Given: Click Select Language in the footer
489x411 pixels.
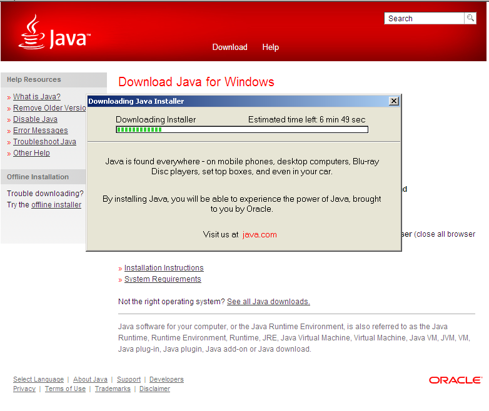Looking at the screenshot, I should (x=38, y=379).
